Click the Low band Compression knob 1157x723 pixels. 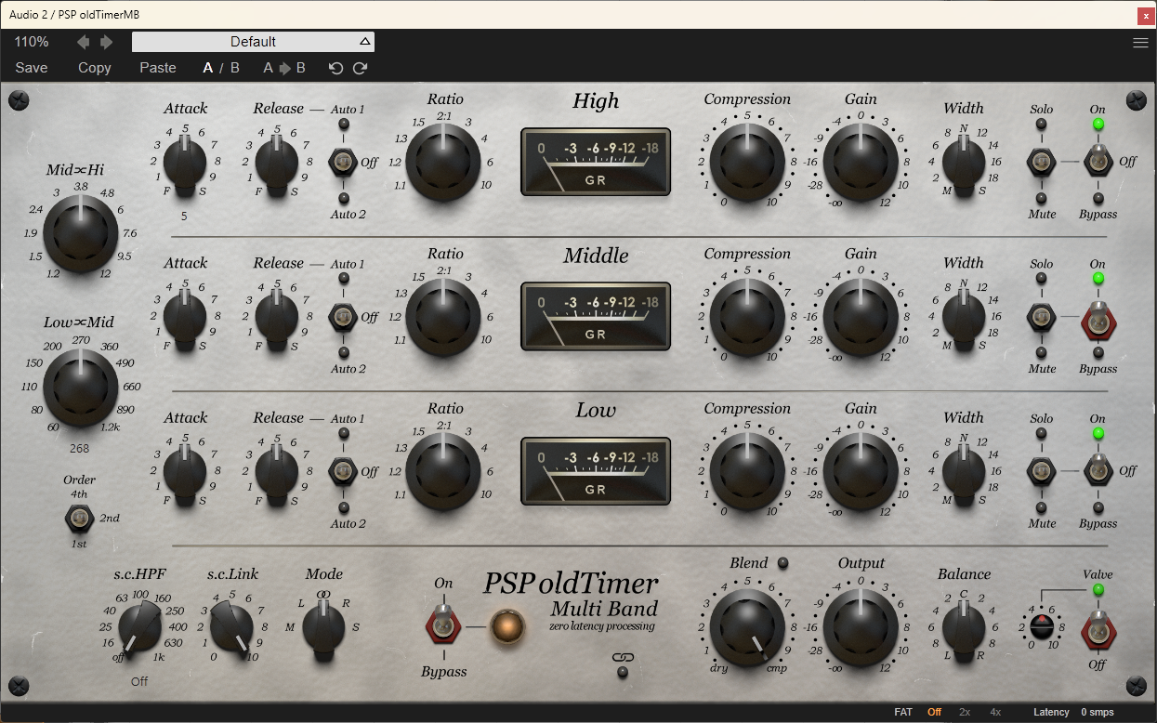747,471
